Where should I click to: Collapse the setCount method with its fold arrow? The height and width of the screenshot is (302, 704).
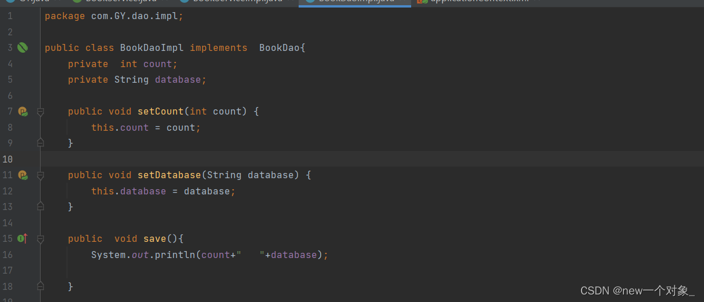(41, 112)
